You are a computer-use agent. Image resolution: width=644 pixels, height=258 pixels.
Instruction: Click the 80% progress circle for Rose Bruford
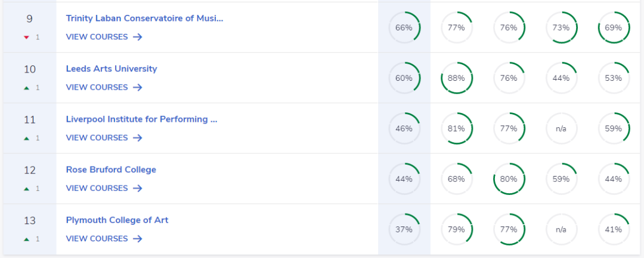[x=509, y=179]
